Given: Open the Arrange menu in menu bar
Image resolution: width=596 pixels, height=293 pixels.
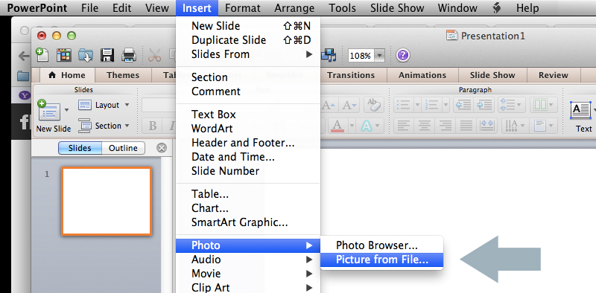Looking at the screenshot, I should [294, 7].
